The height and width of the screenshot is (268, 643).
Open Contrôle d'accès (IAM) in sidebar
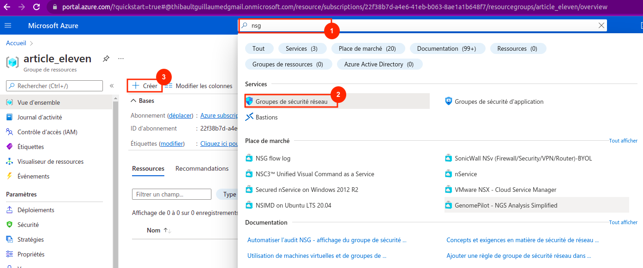tap(47, 132)
